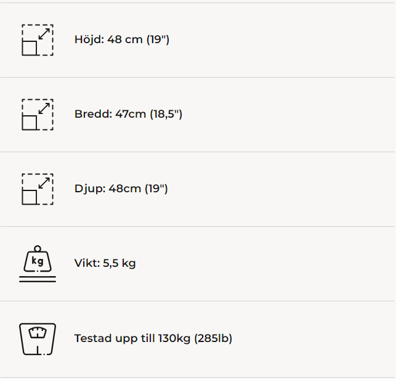Click the kg weight icon
The image size is (396, 379).
[38, 264]
